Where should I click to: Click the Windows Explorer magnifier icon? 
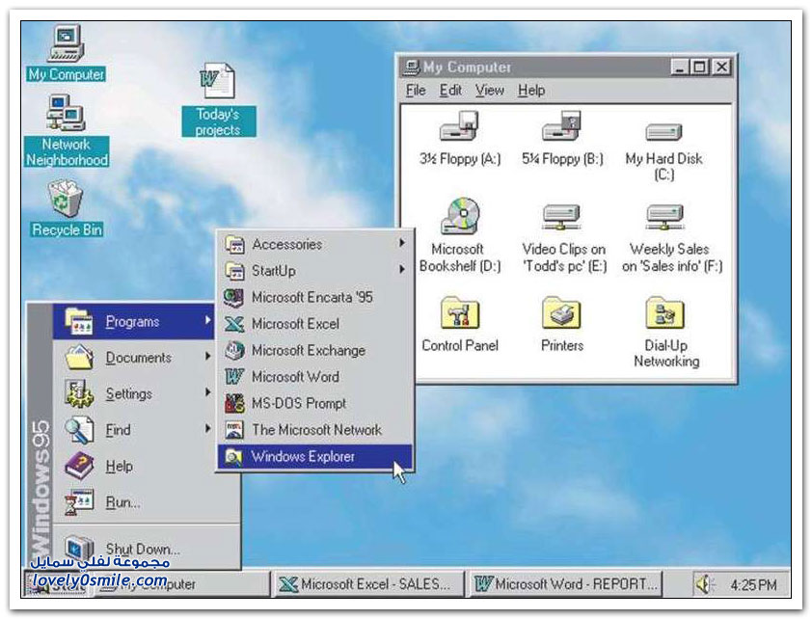coord(234,456)
